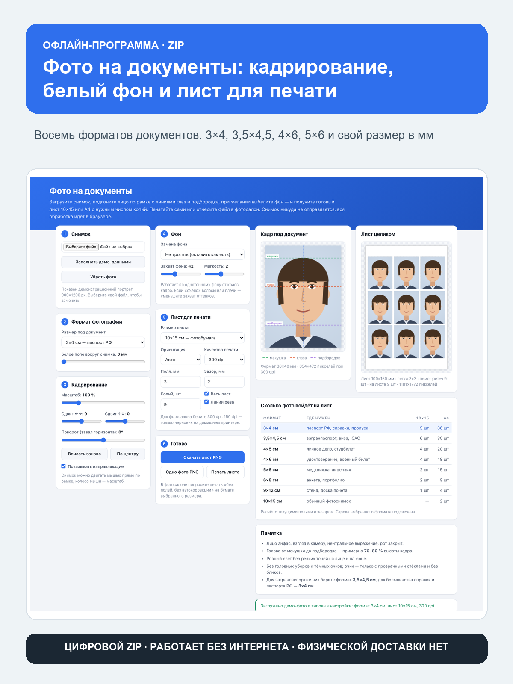Click the 'Печать листа' button
Image resolution: width=513 pixels, height=684 pixels.
tap(225, 472)
